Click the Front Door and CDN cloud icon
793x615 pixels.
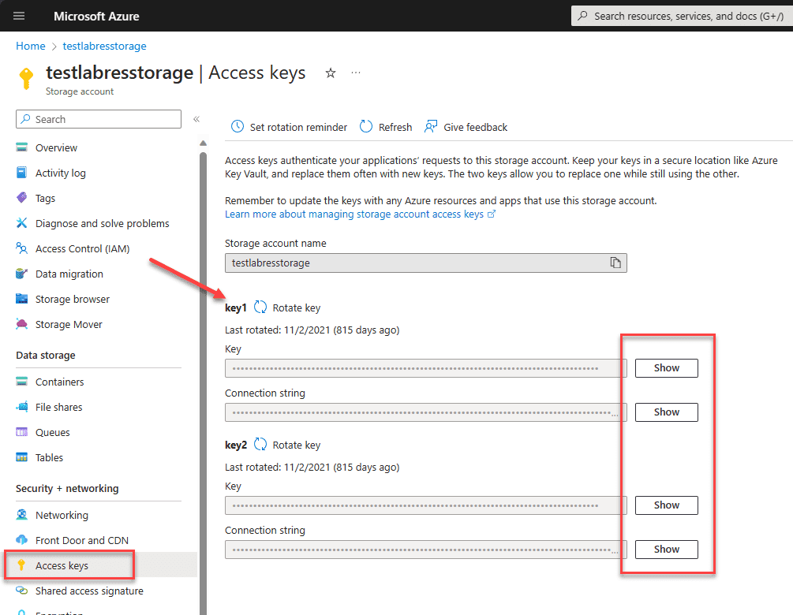point(22,540)
